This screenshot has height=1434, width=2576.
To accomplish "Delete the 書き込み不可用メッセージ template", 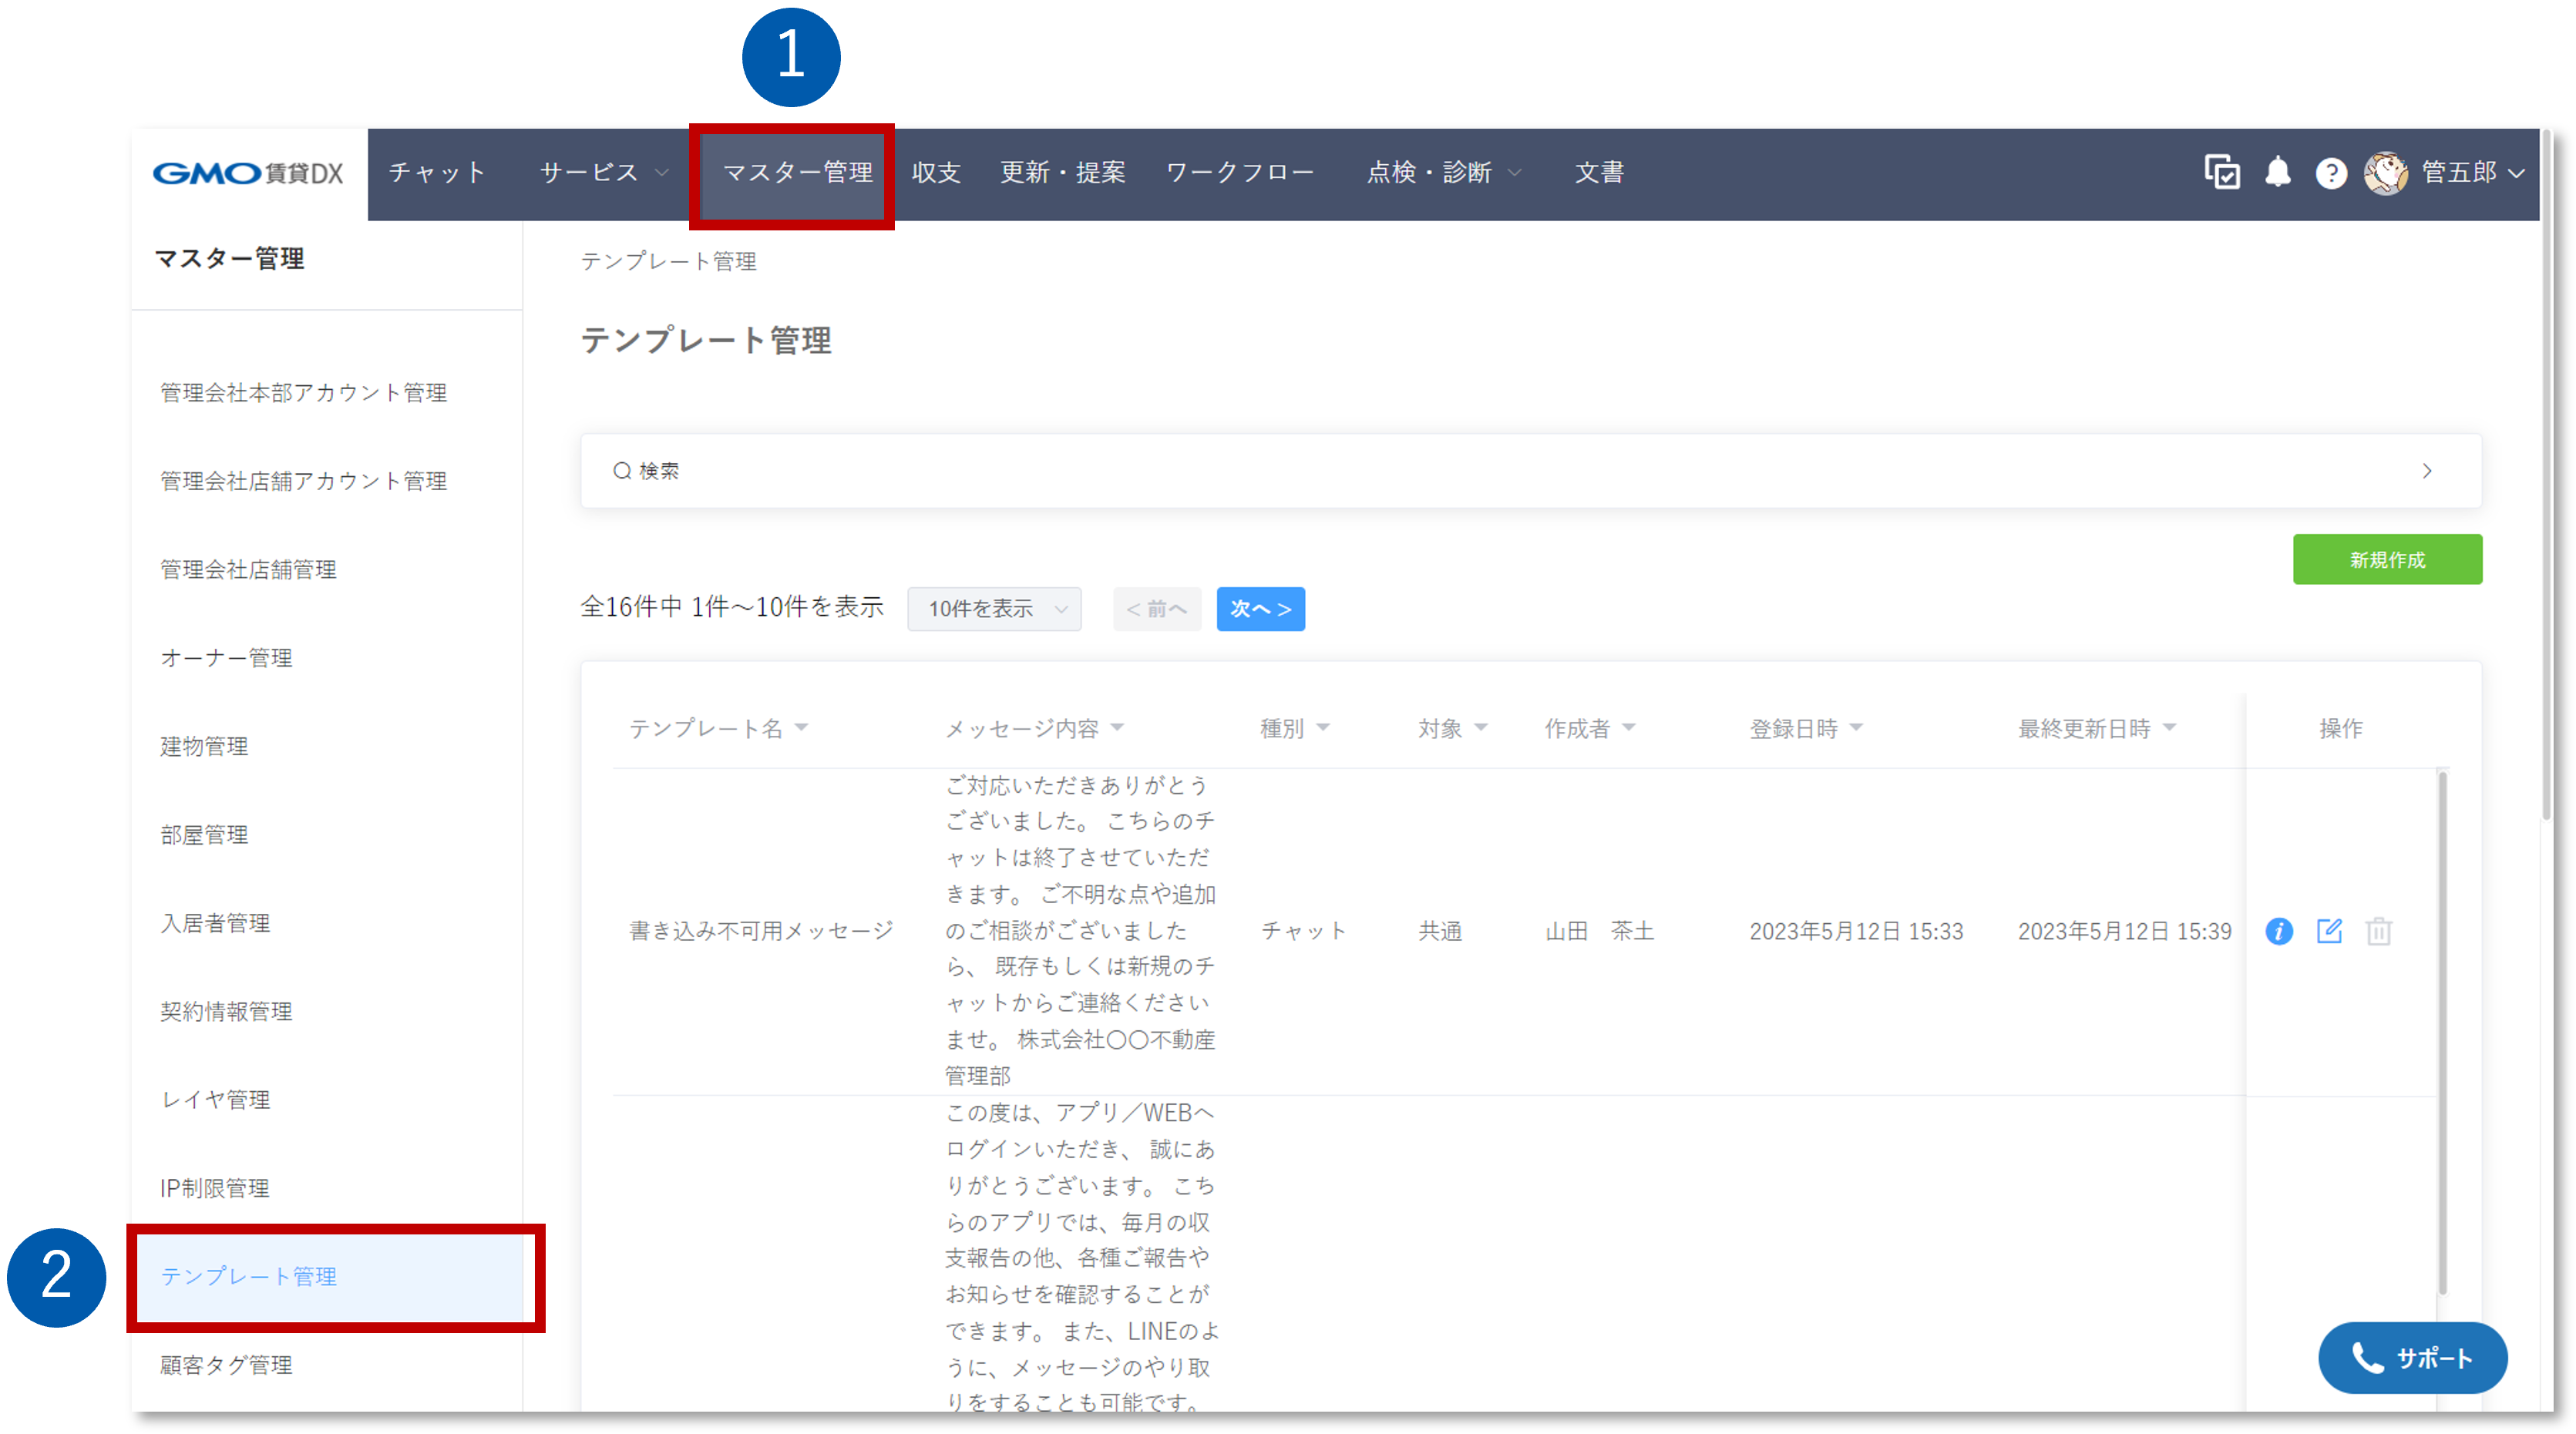I will coord(2379,931).
